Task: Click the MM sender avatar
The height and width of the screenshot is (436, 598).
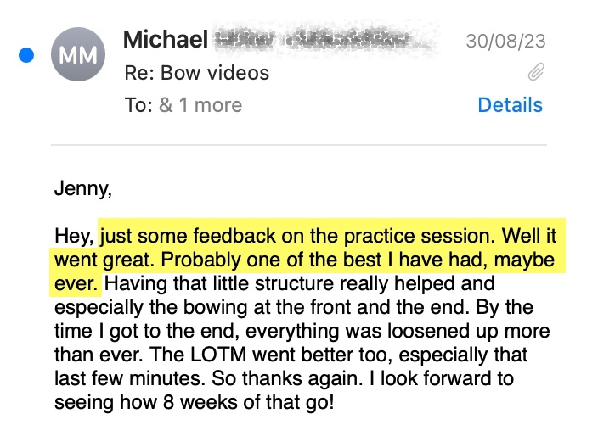Action: [78, 56]
